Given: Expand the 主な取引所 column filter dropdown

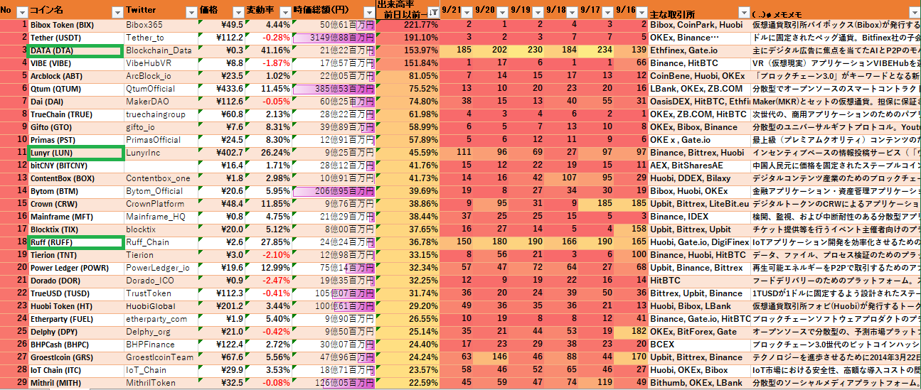Looking at the screenshot, I should 743,13.
